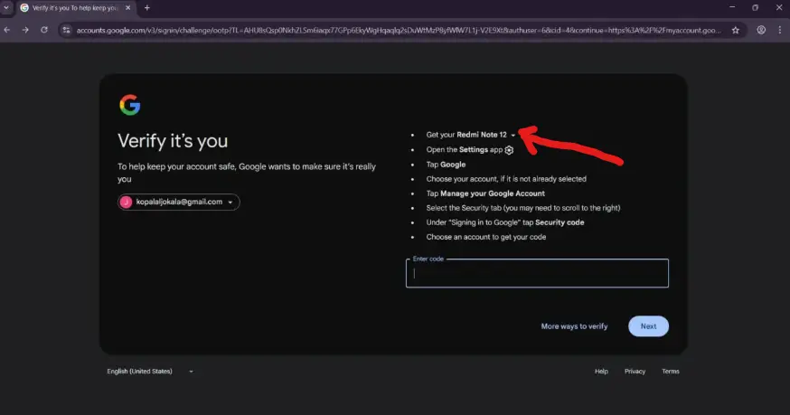Viewport: 790px width, 415px height.
Task: Open the tab search dropdown arrow
Action: (x=6, y=7)
